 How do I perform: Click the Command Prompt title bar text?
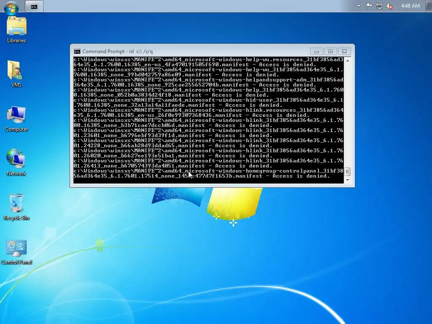[117, 51]
